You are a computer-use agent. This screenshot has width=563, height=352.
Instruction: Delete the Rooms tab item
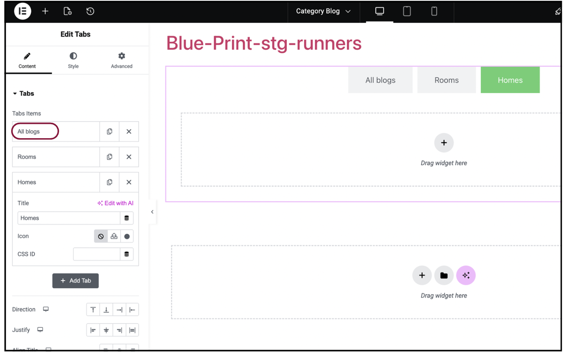click(x=129, y=157)
